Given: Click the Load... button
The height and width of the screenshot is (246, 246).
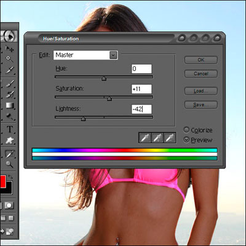Looking at the screenshot, I should pos(201,91).
